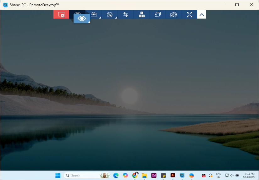Open Adobe Illustrator from the taskbar
The height and width of the screenshot is (180, 259).
(173, 175)
